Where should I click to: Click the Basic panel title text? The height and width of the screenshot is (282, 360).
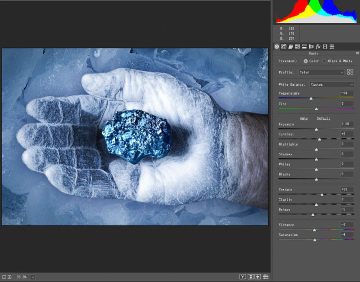314,53
